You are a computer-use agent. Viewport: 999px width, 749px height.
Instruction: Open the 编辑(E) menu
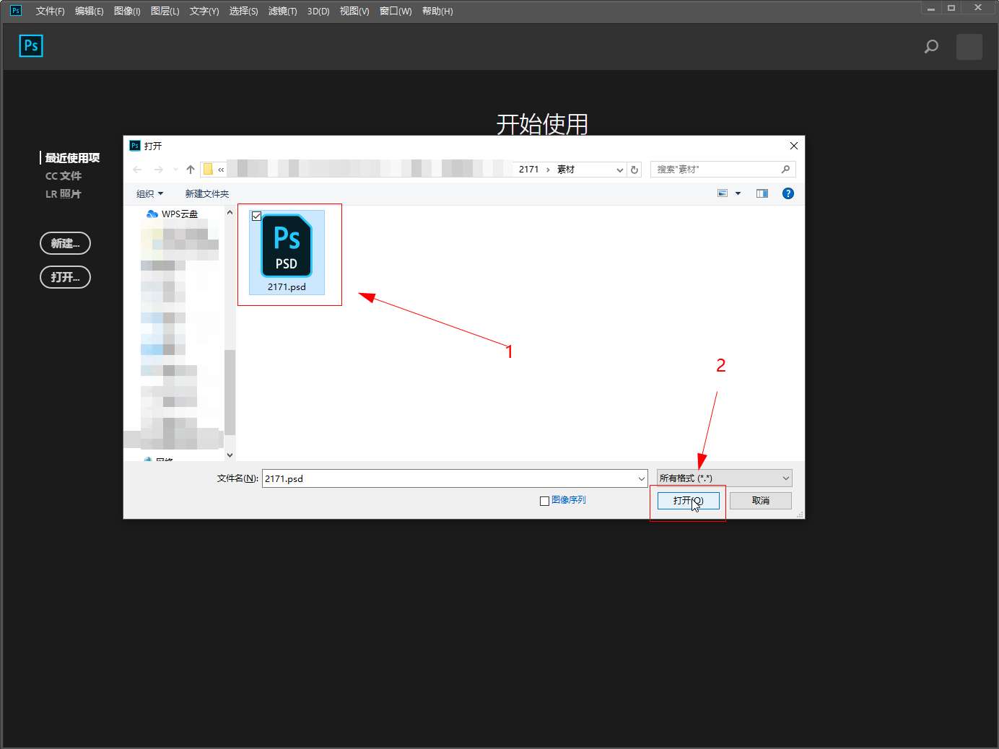point(90,11)
